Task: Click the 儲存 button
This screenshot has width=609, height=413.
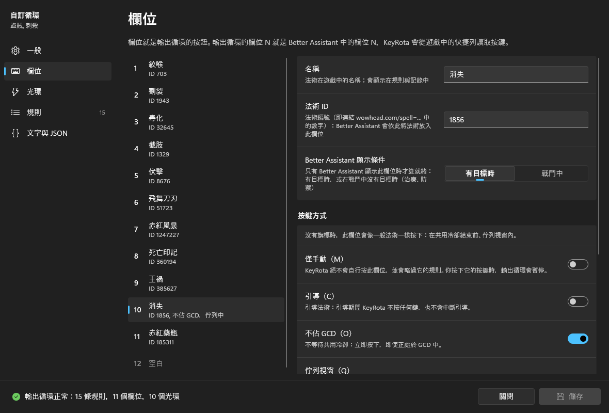Action: pyautogui.click(x=569, y=396)
